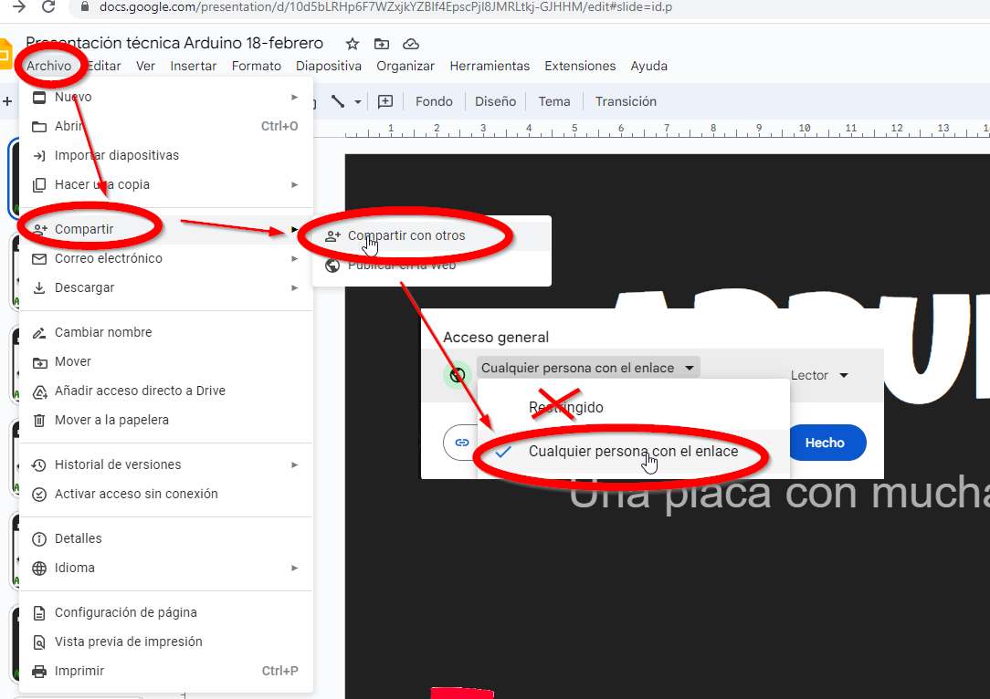The image size is (990, 699).
Task: Expand the Correo electrónico submenu arrow
Action: coord(294,258)
